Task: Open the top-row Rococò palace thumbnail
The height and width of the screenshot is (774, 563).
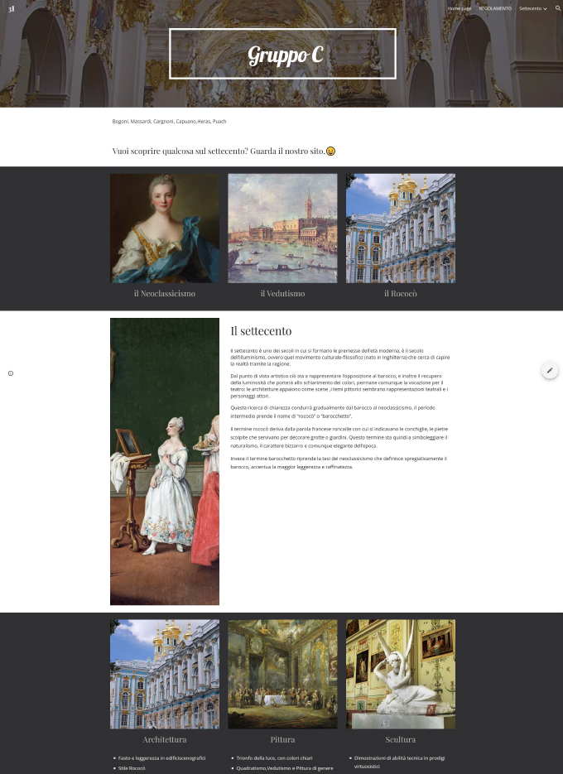Action: 401,228
